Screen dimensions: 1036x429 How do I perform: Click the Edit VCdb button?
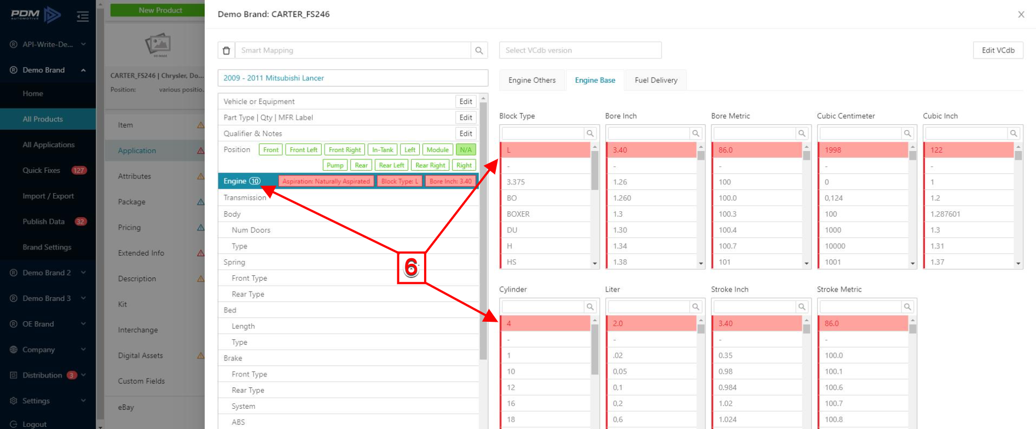pyautogui.click(x=998, y=50)
